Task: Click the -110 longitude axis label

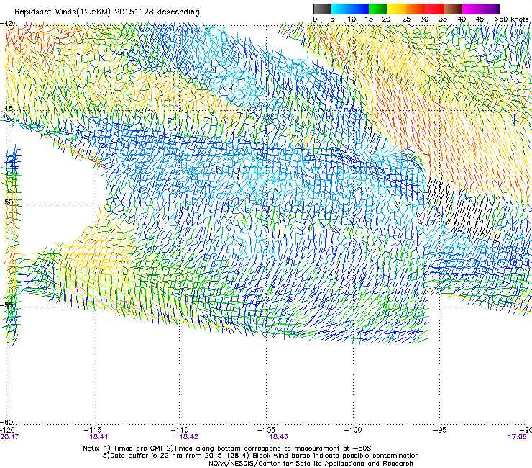Action: 180,430
